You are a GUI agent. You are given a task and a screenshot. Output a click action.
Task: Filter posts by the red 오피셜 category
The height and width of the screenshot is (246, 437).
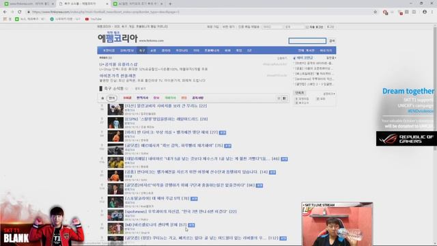pyautogui.click(x=127, y=98)
